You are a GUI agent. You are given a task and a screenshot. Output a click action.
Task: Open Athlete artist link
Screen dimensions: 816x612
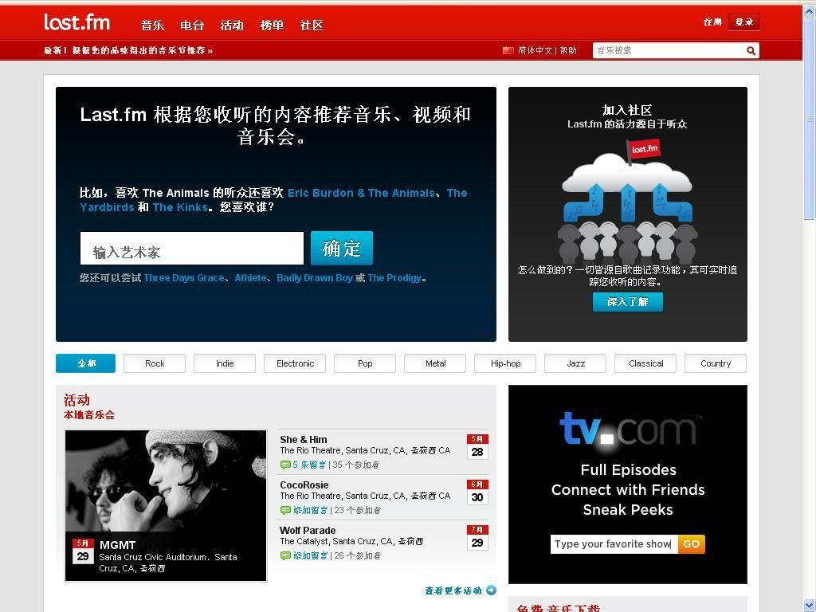point(250,278)
